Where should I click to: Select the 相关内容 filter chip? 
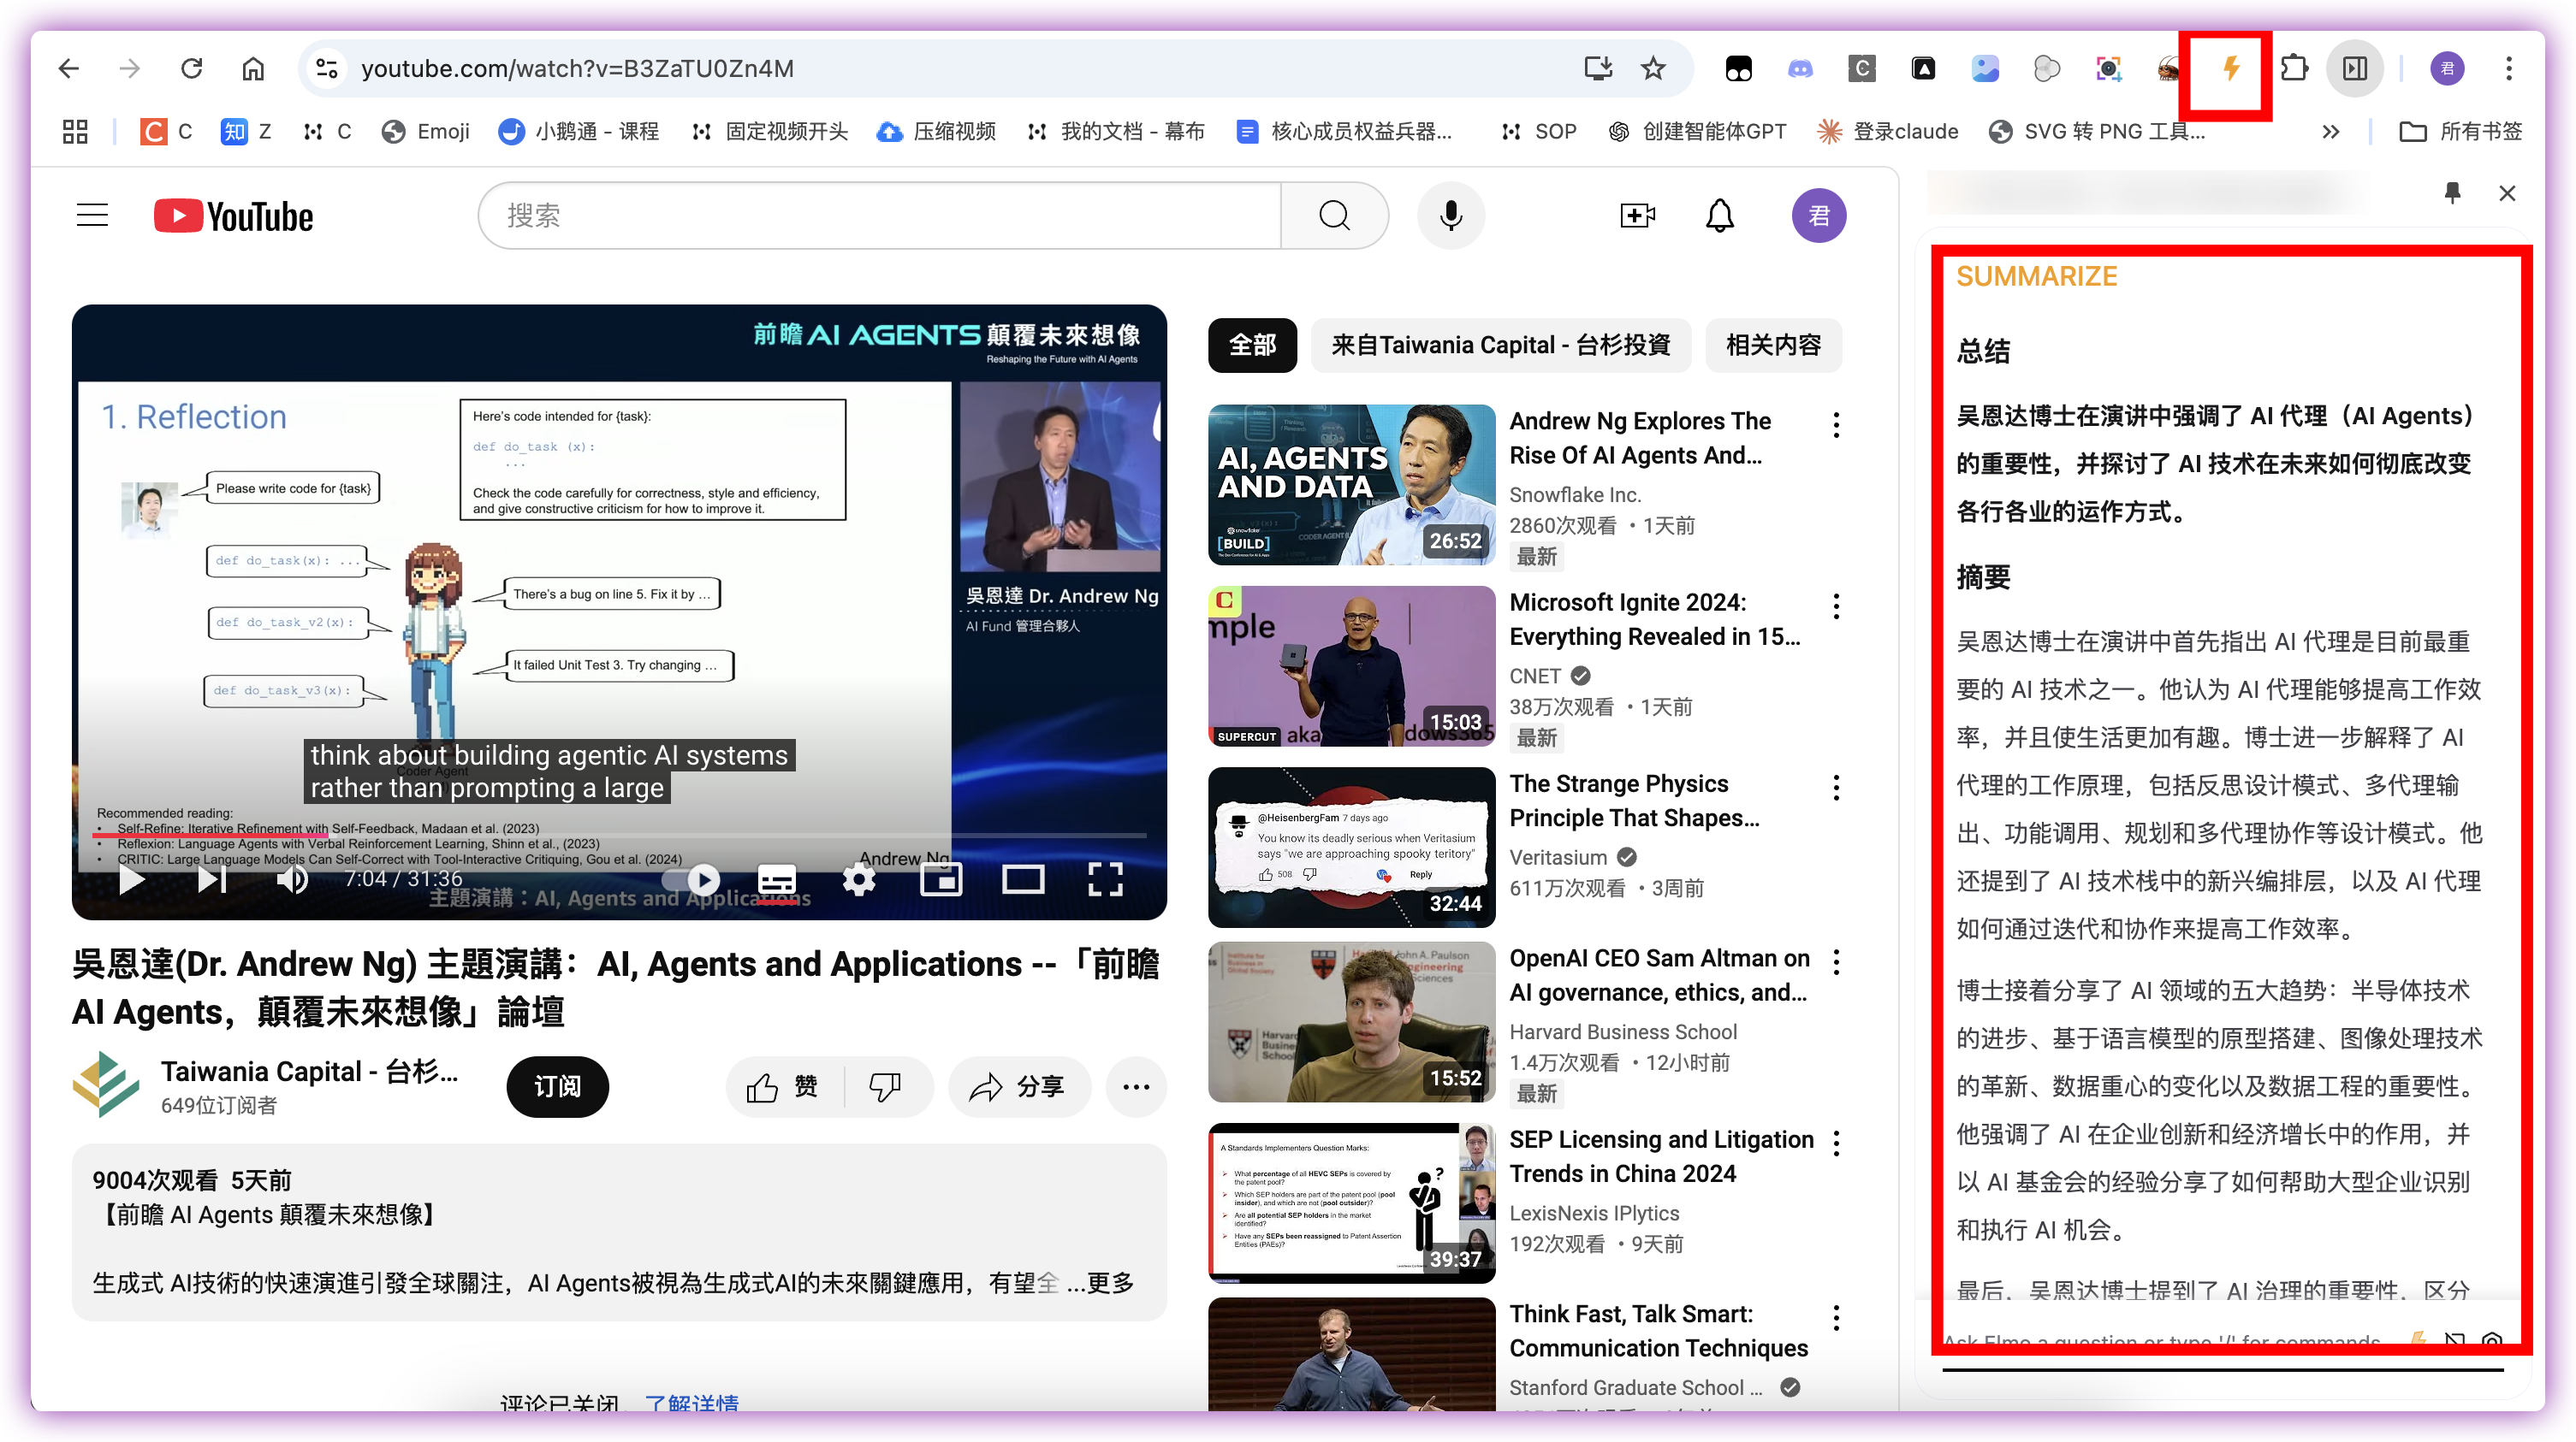click(x=1773, y=345)
